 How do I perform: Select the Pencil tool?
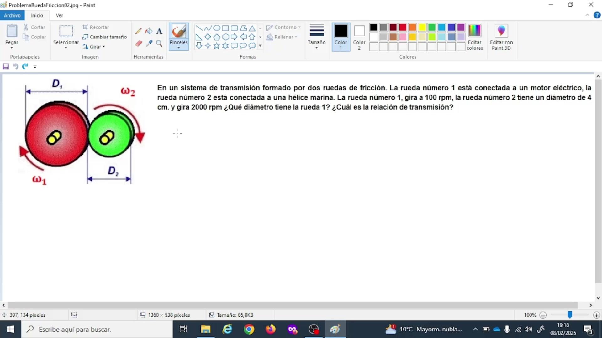pos(138,31)
